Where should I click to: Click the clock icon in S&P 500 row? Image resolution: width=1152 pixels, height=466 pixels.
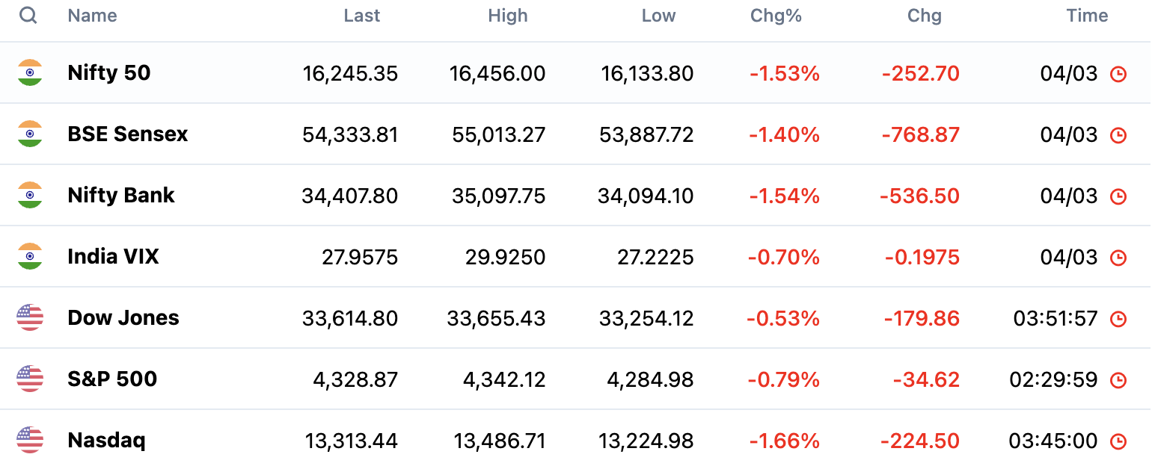pyautogui.click(x=1118, y=380)
